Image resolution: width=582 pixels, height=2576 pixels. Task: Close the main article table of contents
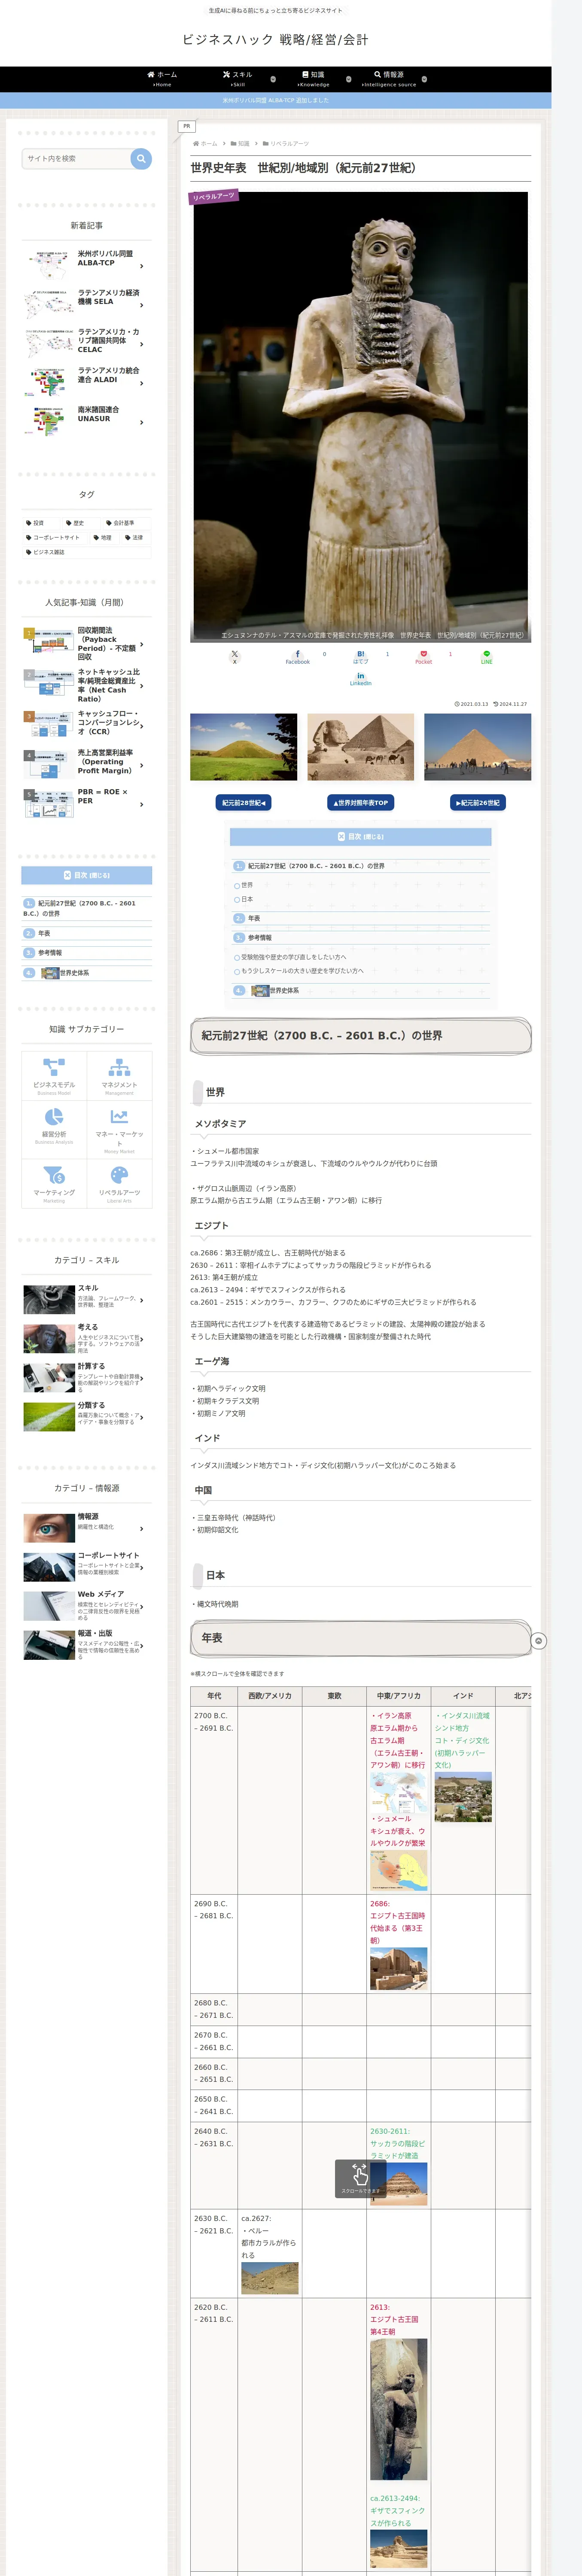(x=360, y=837)
